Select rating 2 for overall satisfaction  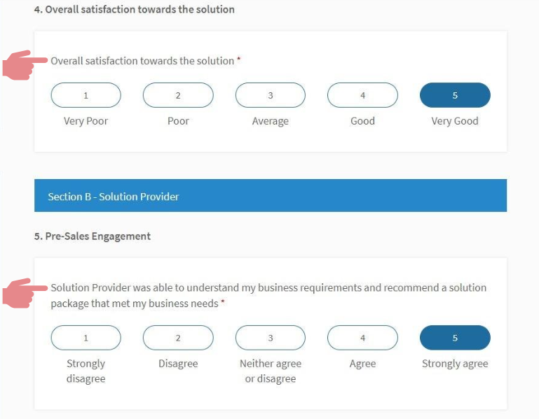click(x=178, y=95)
